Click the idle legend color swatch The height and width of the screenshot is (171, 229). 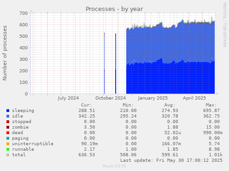pos(8,116)
